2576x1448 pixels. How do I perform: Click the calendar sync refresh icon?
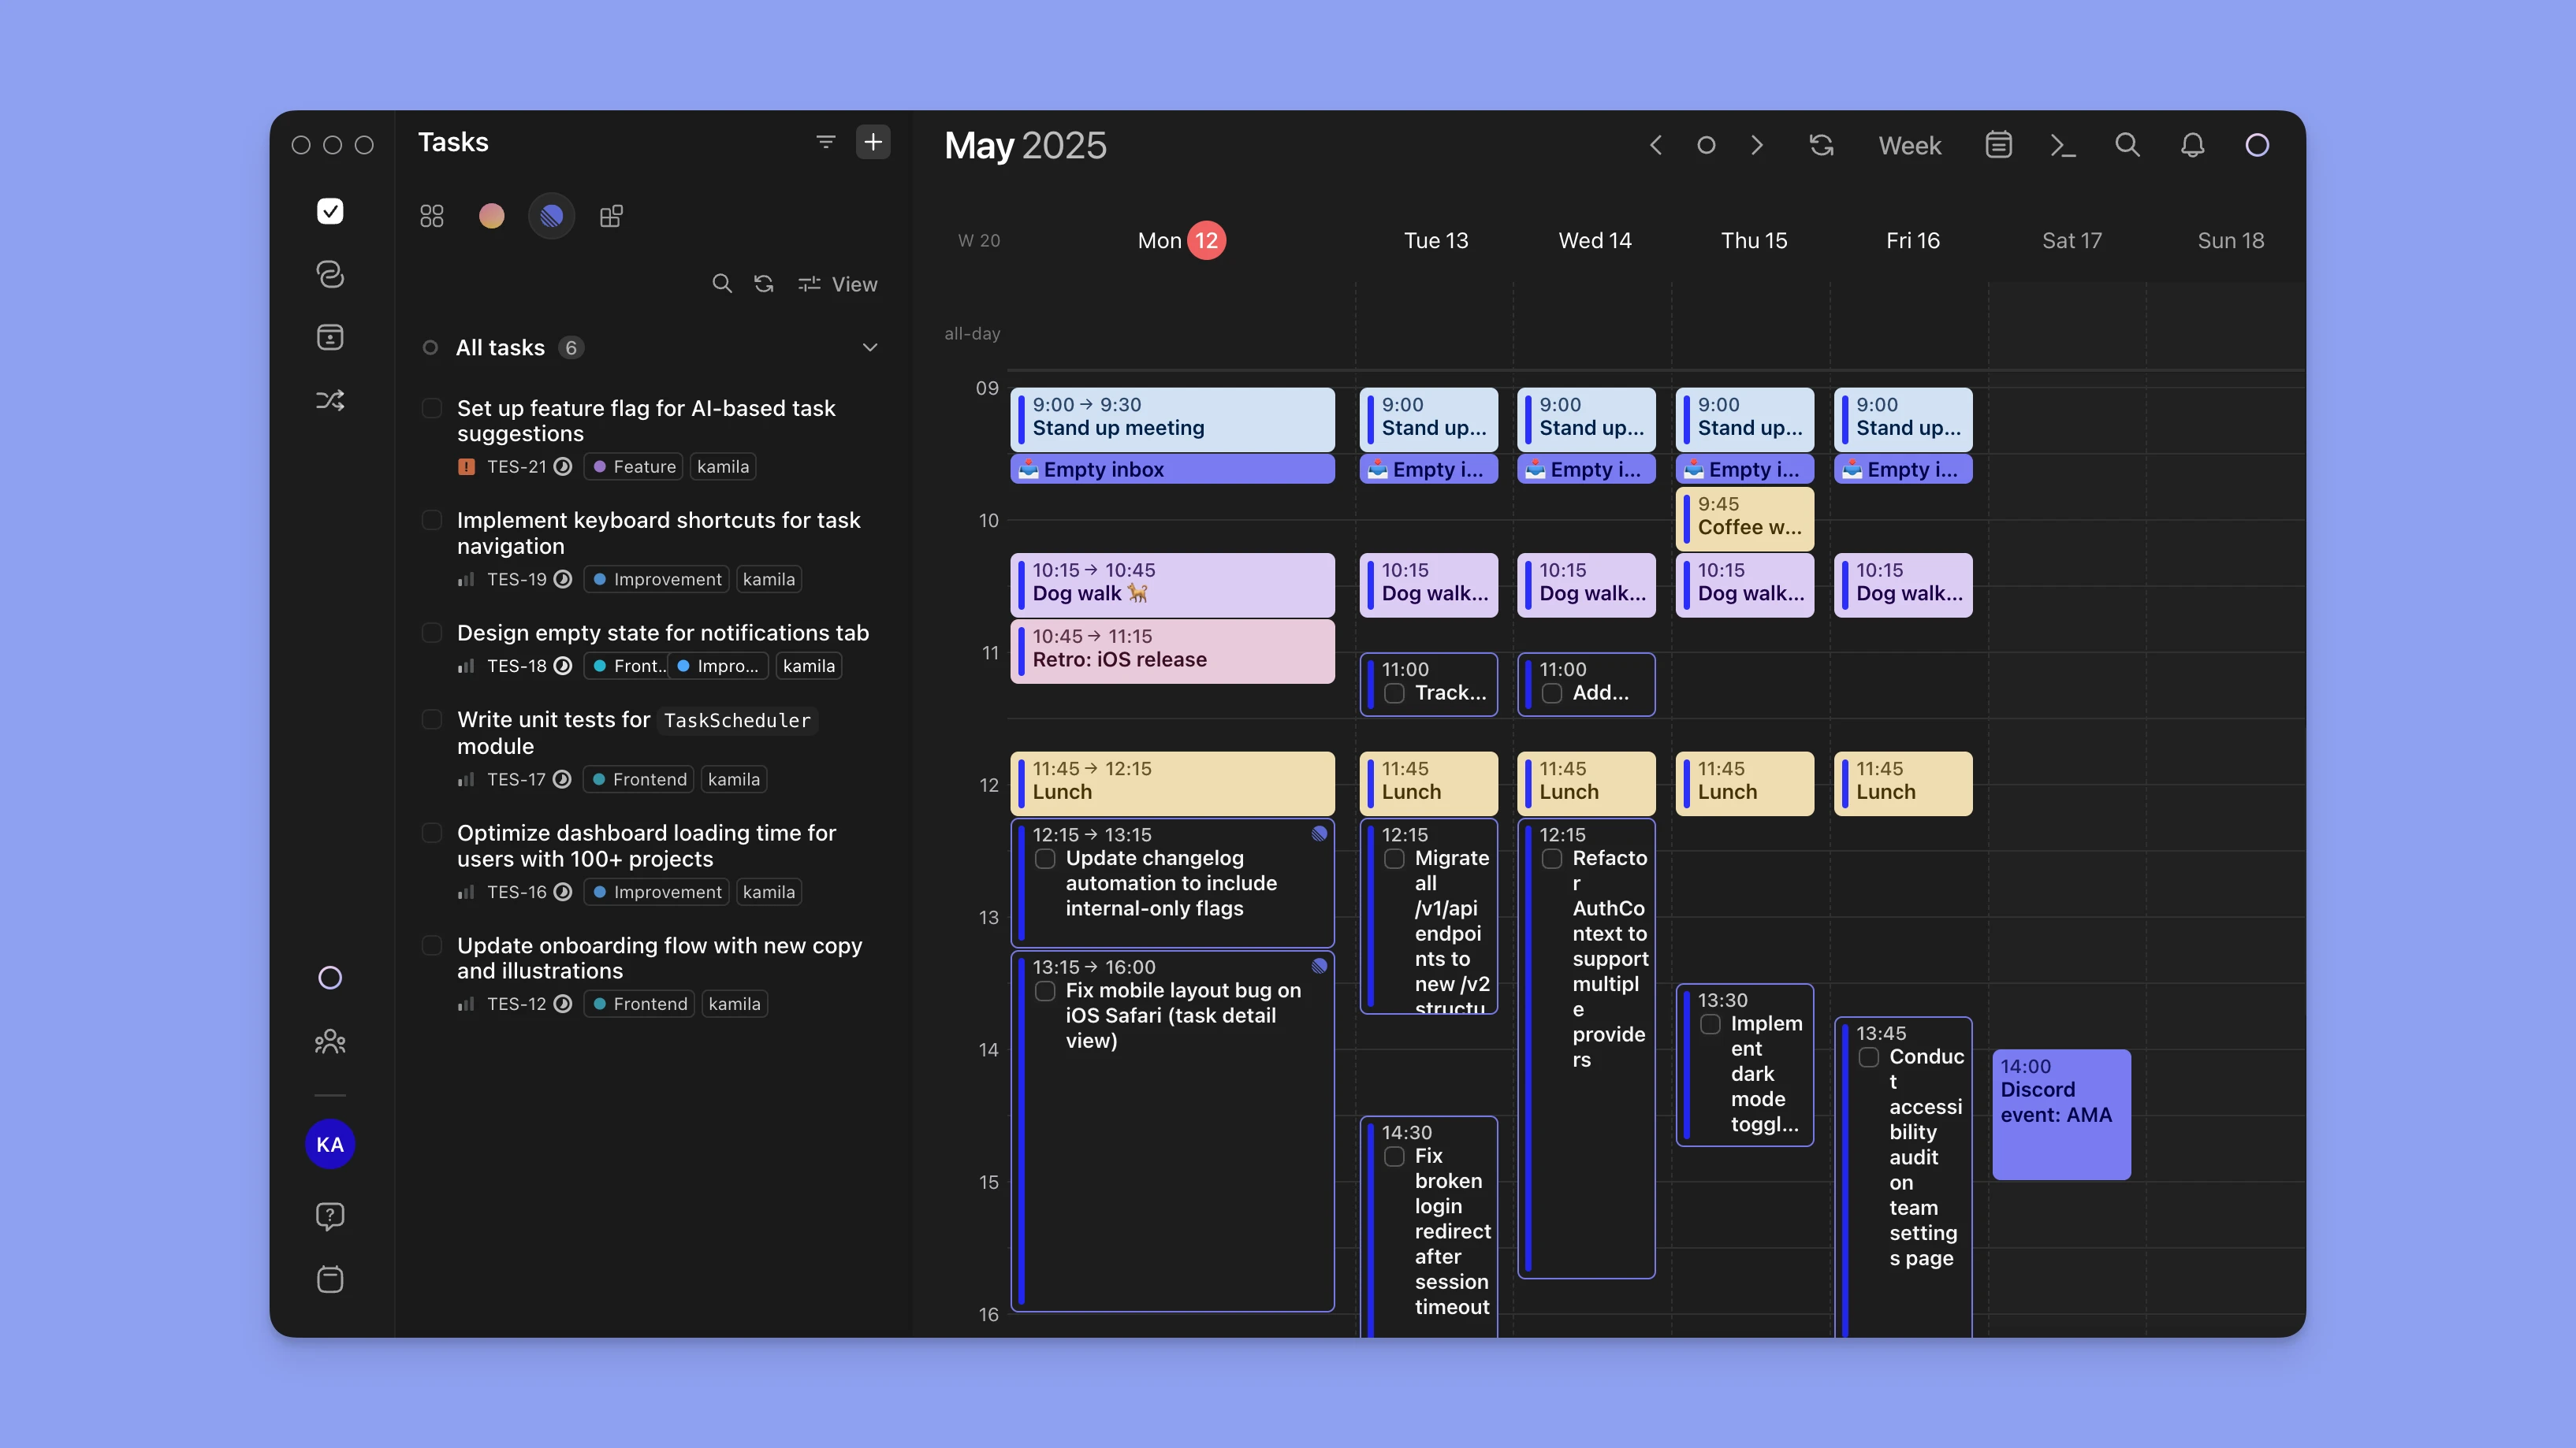pos(1821,145)
